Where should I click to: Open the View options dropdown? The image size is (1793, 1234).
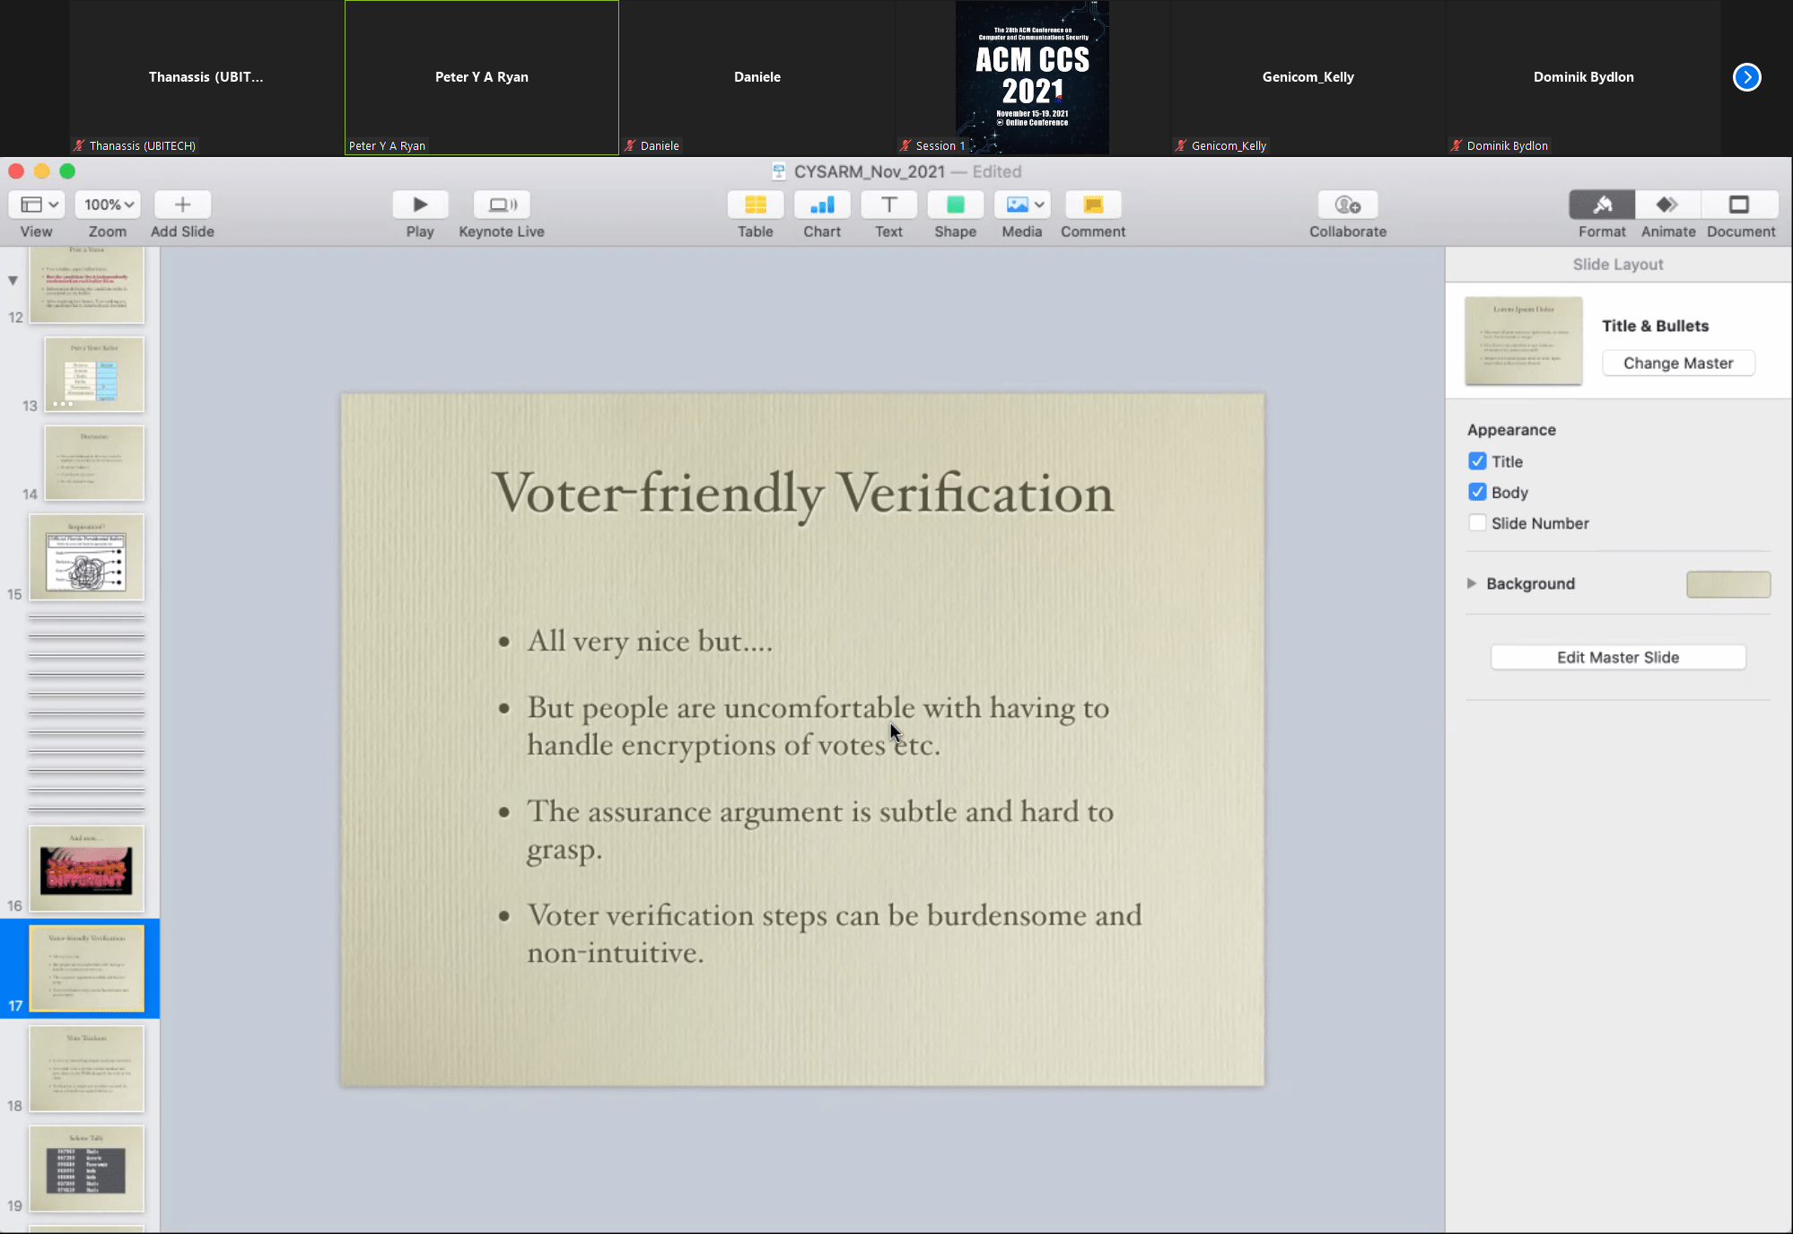pos(37,205)
